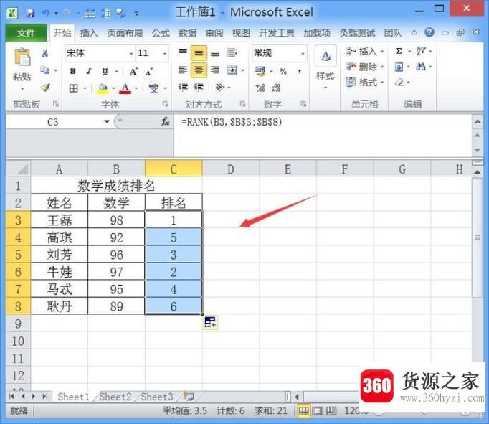
Task: Click the Merge and Center icon
Action: tap(232, 70)
